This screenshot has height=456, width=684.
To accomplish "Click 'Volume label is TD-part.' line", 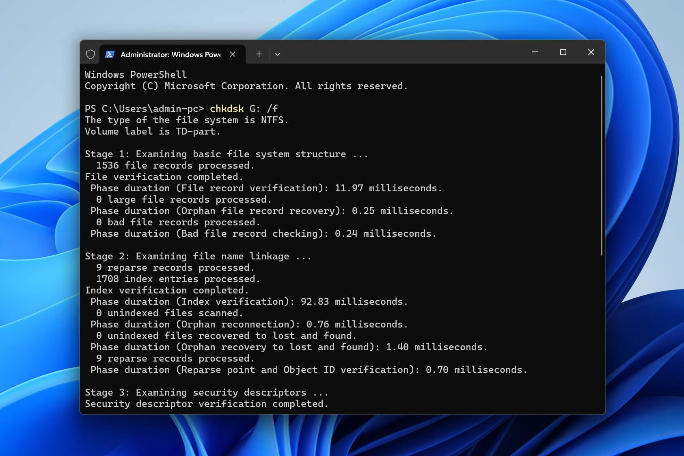I will [x=152, y=131].
